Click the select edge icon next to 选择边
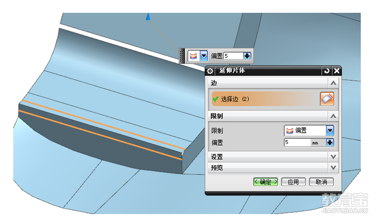This screenshot has height=223, width=377. click(327, 99)
